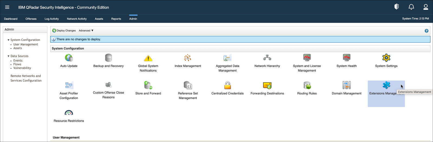Open Flows under Data Sources
This screenshot has height=142, width=433.
17,64
